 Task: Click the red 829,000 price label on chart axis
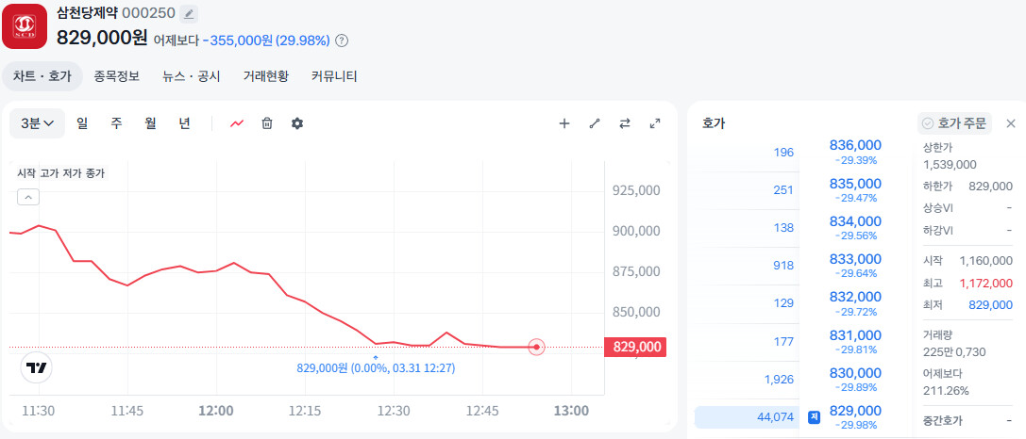pyautogui.click(x=635, y=347)
